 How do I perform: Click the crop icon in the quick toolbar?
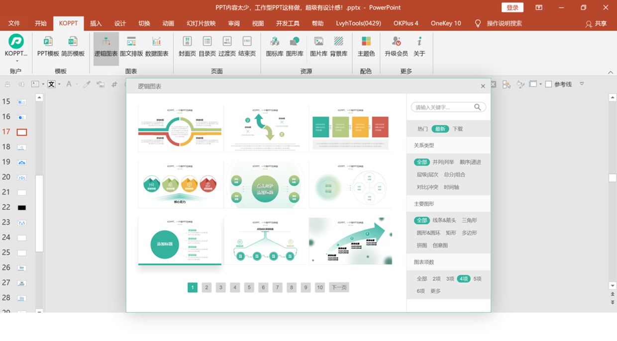(114, 85)
